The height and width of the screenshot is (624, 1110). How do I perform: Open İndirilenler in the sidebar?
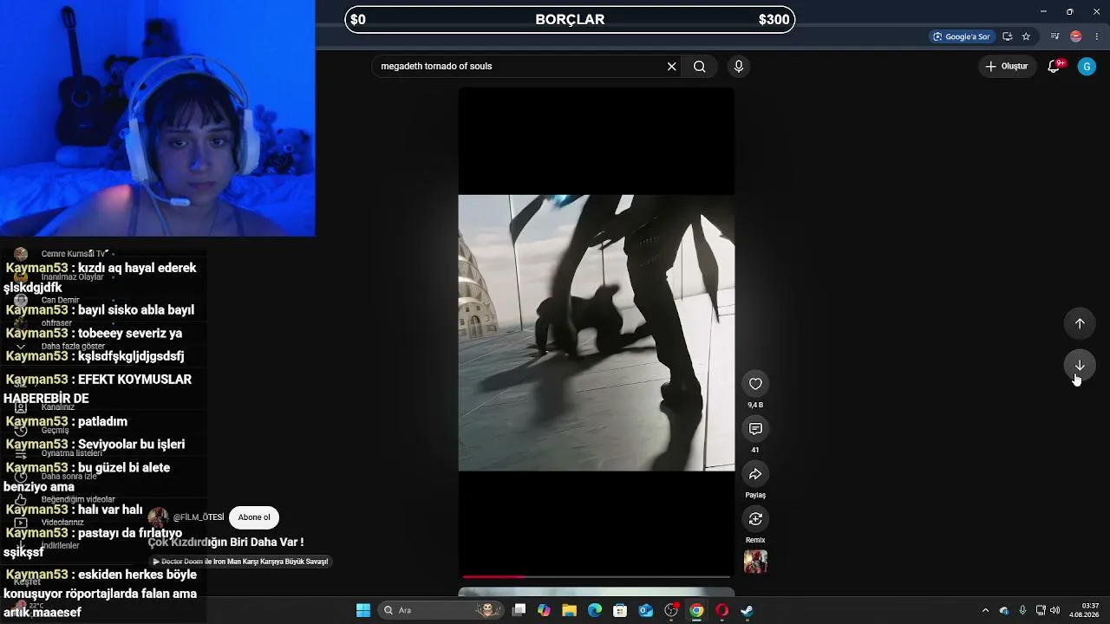(x=60, y=546)
